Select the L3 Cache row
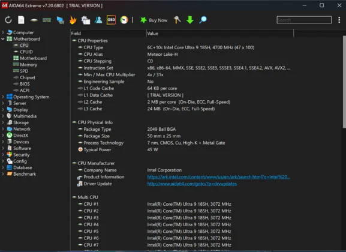Viewport: 346px width, 252px height. tap(182, 109)
